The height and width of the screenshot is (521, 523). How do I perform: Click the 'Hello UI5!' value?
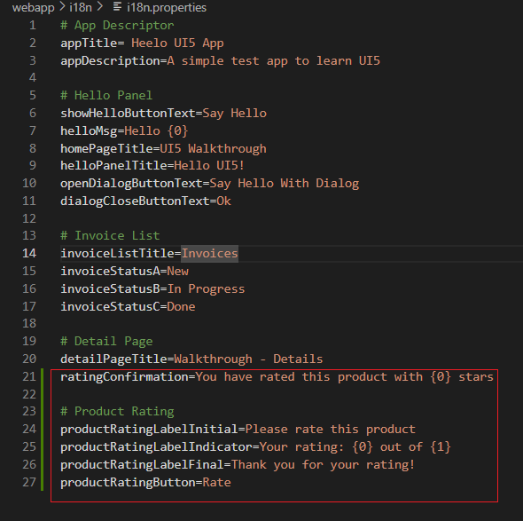[x=209, y=166]
